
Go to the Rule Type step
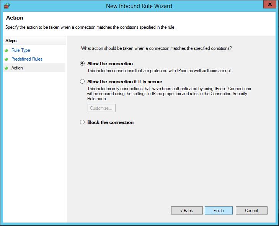click(21, 50)
